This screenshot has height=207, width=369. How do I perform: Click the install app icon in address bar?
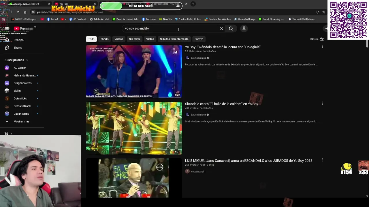tap(317, 12)
